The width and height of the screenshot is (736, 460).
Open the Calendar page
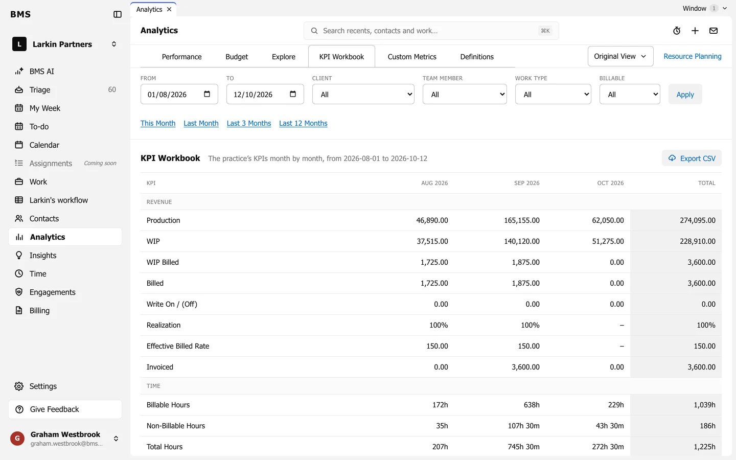65,145
